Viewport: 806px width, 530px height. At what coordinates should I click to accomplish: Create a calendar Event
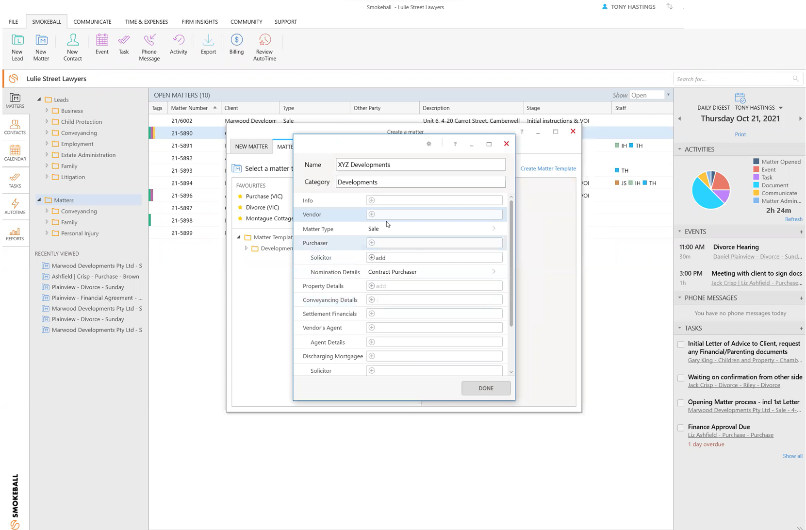102,44
